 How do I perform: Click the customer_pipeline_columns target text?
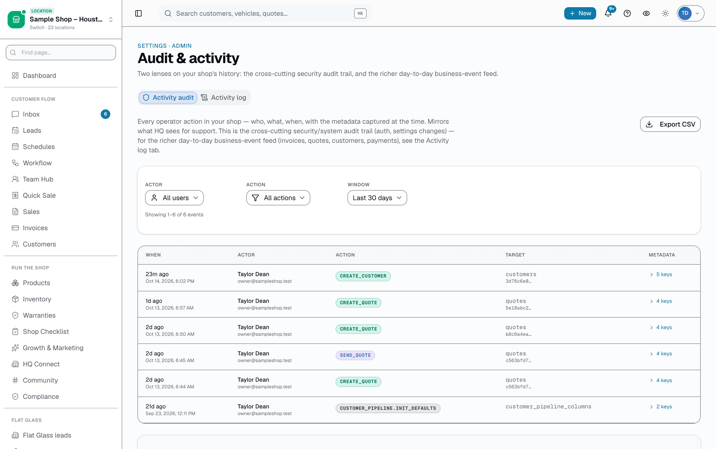[x=548, y=407]
